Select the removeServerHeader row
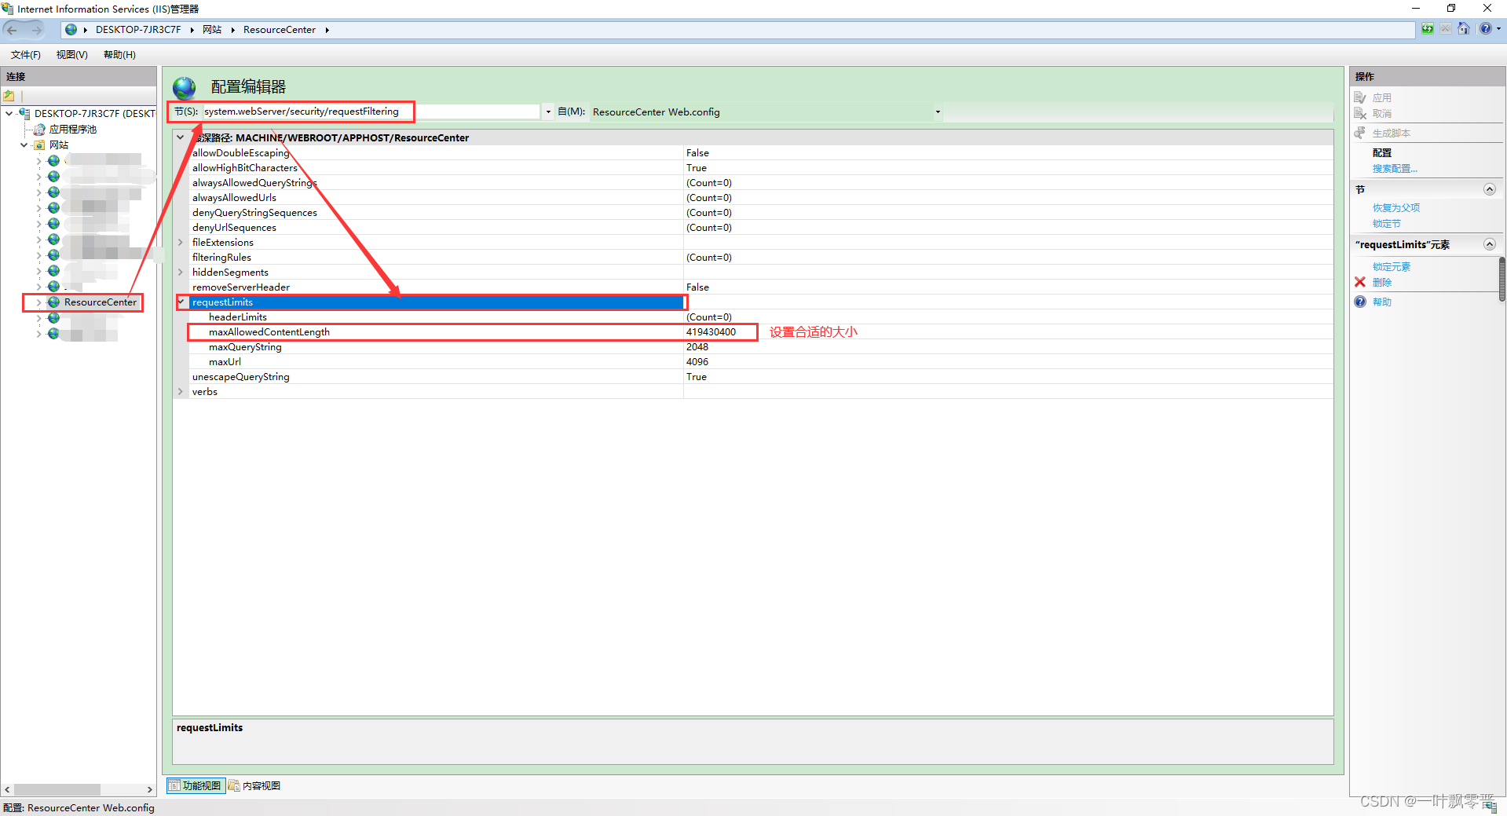Viewport: 1507px width, 816px height. [760, 287]
